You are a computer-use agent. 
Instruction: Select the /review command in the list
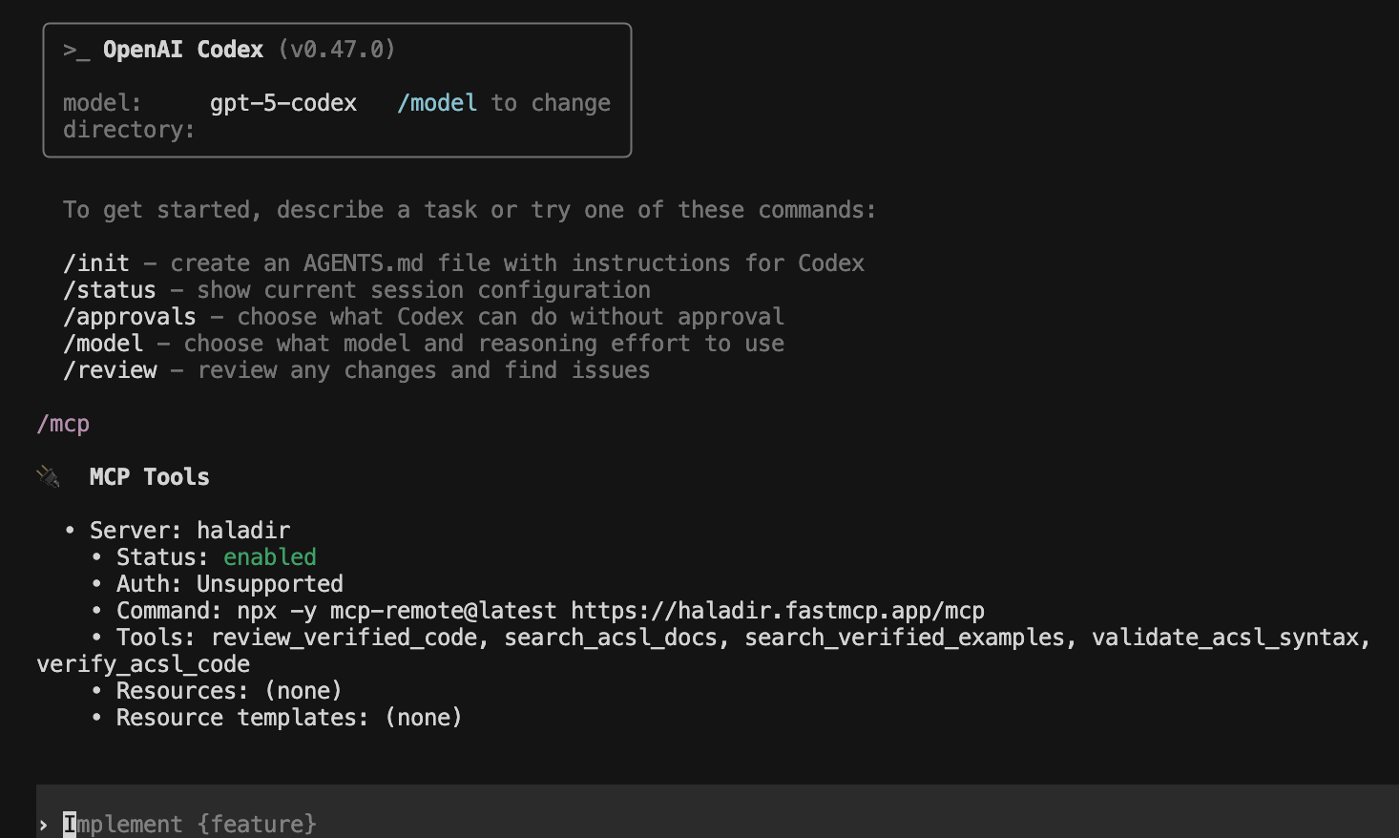pos(110,370)
